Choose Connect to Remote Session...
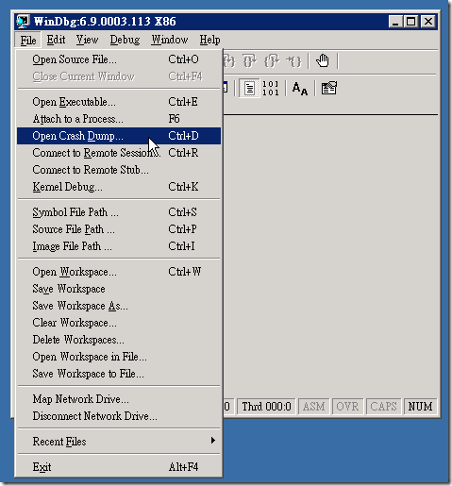The width and height of the screenshot is (452, 486). pyautogui.click(x=119, y=153)
